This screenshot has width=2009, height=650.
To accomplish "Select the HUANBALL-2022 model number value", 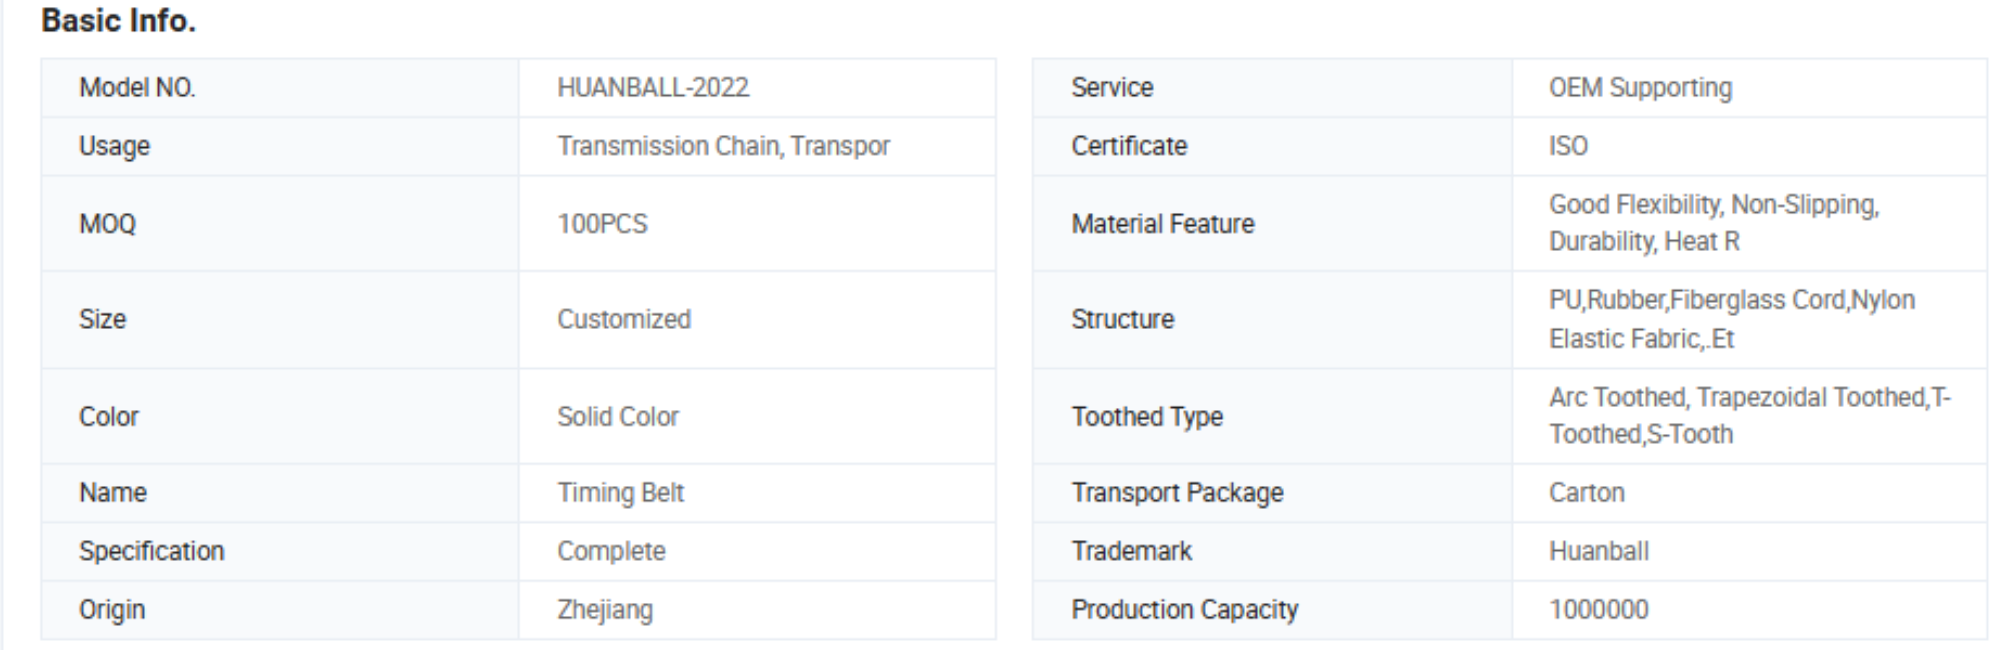I will pyautogui.click(x=653, y=87).
